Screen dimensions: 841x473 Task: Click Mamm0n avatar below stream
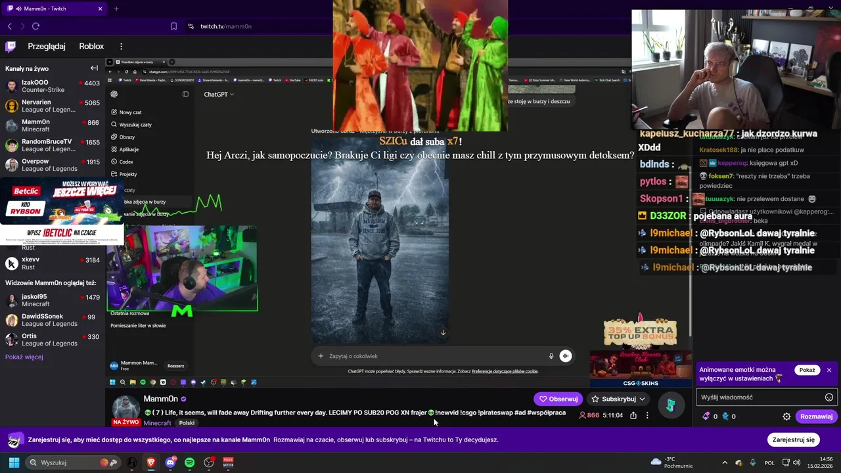click(x=125, y=407)
